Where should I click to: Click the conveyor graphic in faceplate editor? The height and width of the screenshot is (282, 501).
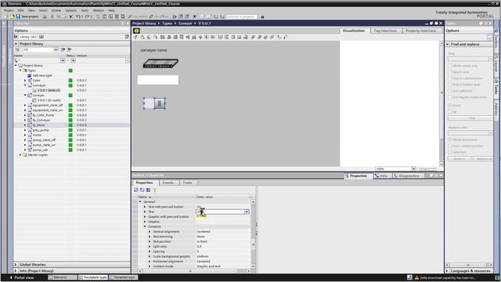(160, 63)
